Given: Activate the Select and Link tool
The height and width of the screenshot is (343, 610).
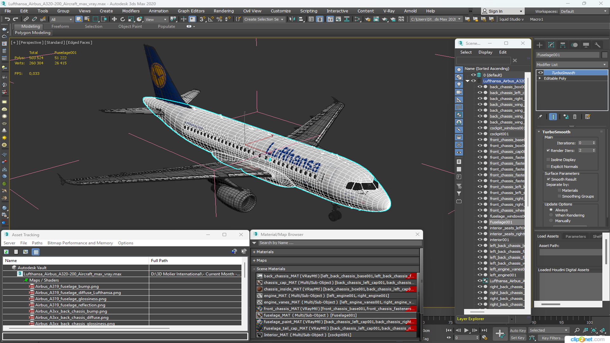Looking at the screenshot, I should point(26,19).
